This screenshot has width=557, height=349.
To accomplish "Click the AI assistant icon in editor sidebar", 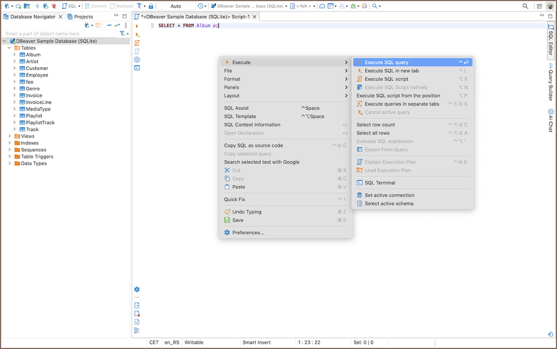I will pos(137,59).
